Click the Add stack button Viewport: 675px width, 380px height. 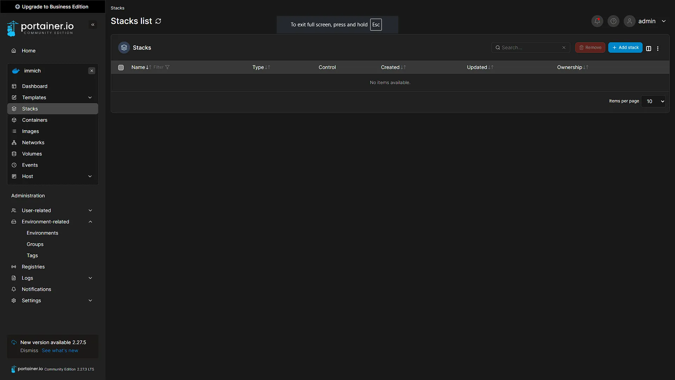point(625,47)
